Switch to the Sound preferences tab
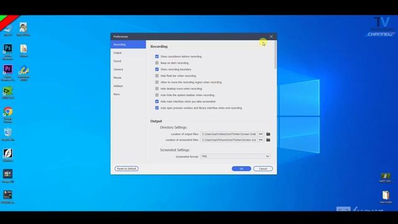This screenshot has height=224, width=398. coord(128,61)
